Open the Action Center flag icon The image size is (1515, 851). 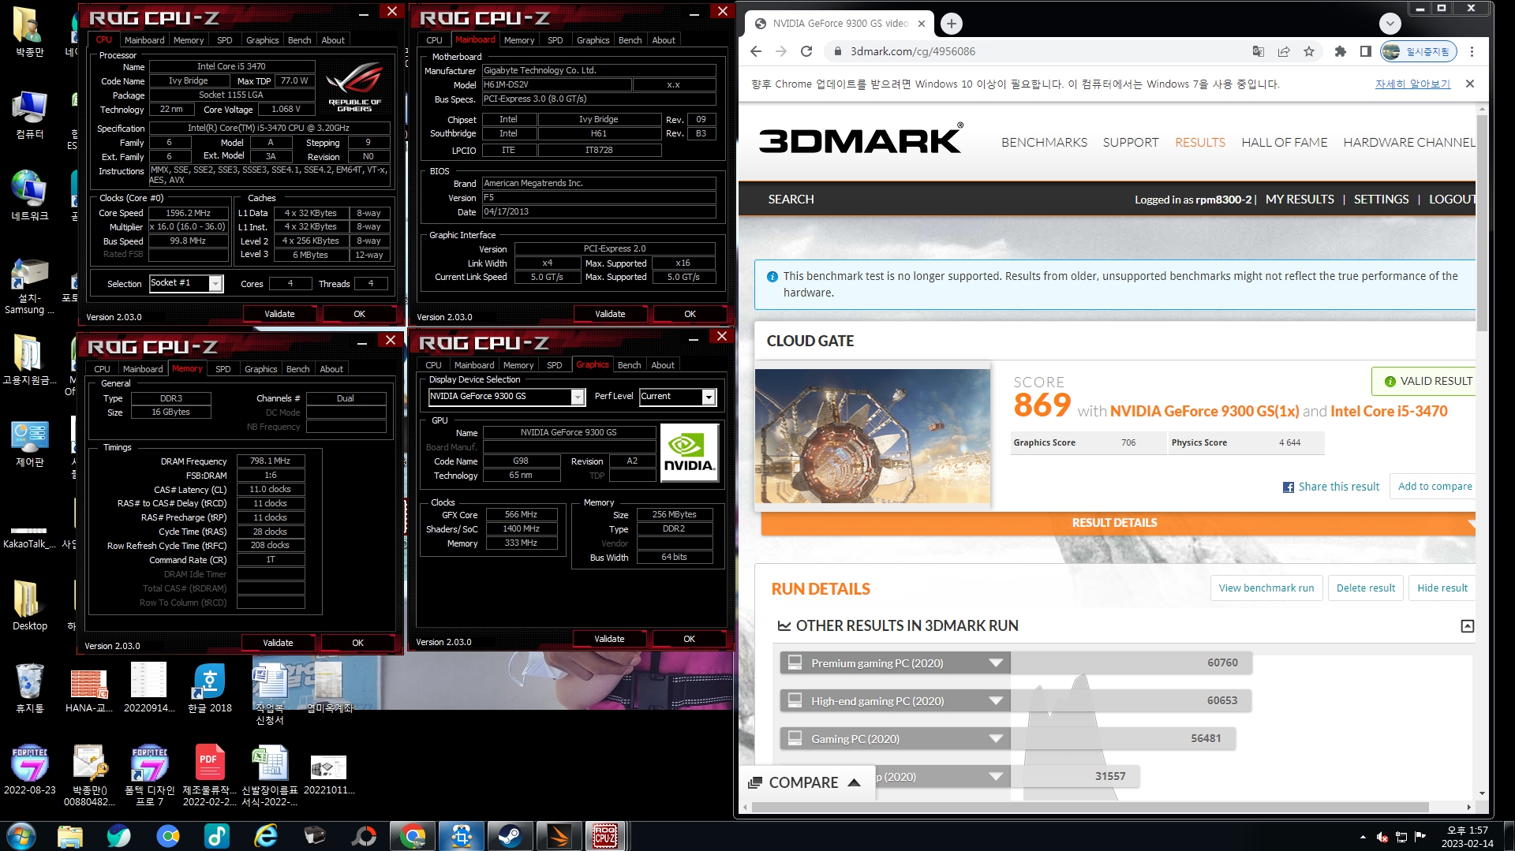tap(1420, 837)
